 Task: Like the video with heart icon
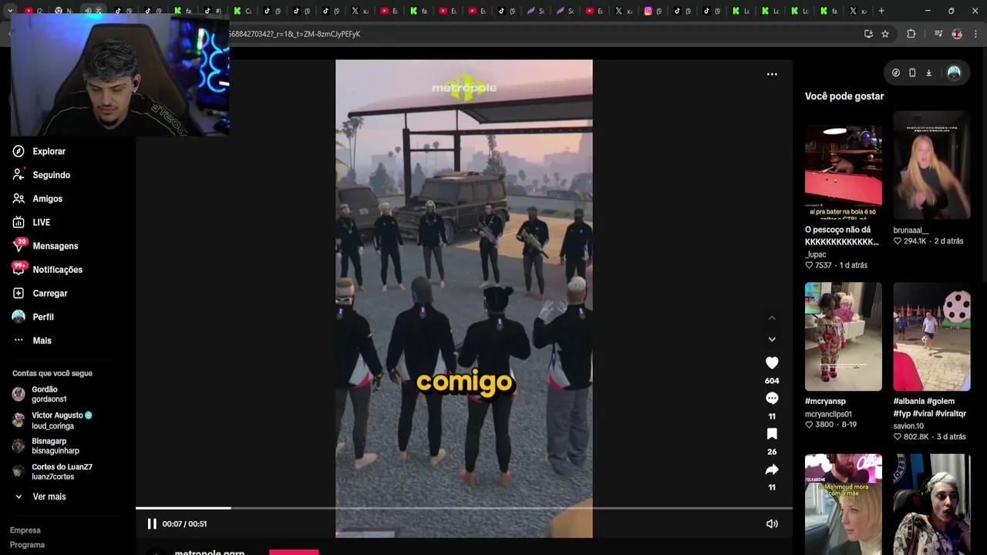click(x=772, y=362)
